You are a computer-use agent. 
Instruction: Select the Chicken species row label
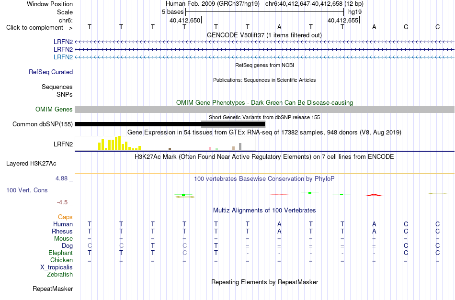click(61, 260)
